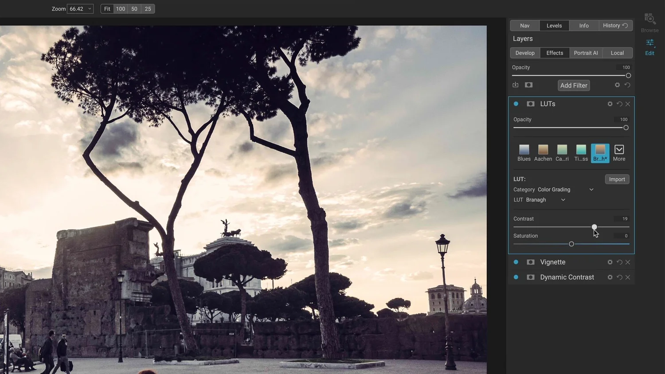
Task: Click the Import button for LUTs
Action: click(617, 179)
